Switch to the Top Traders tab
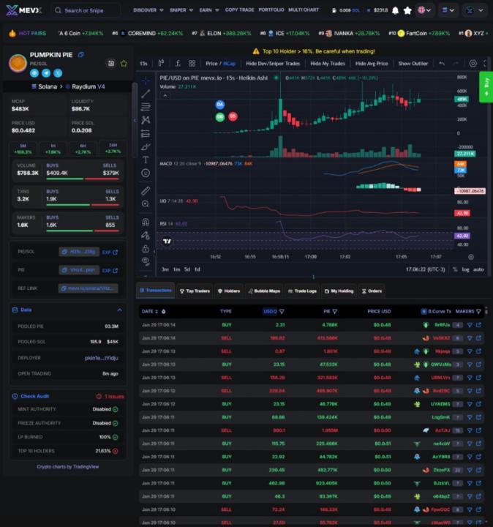Image resolution: width=493 pixels, height=527 pixels. tap(195, 291)
